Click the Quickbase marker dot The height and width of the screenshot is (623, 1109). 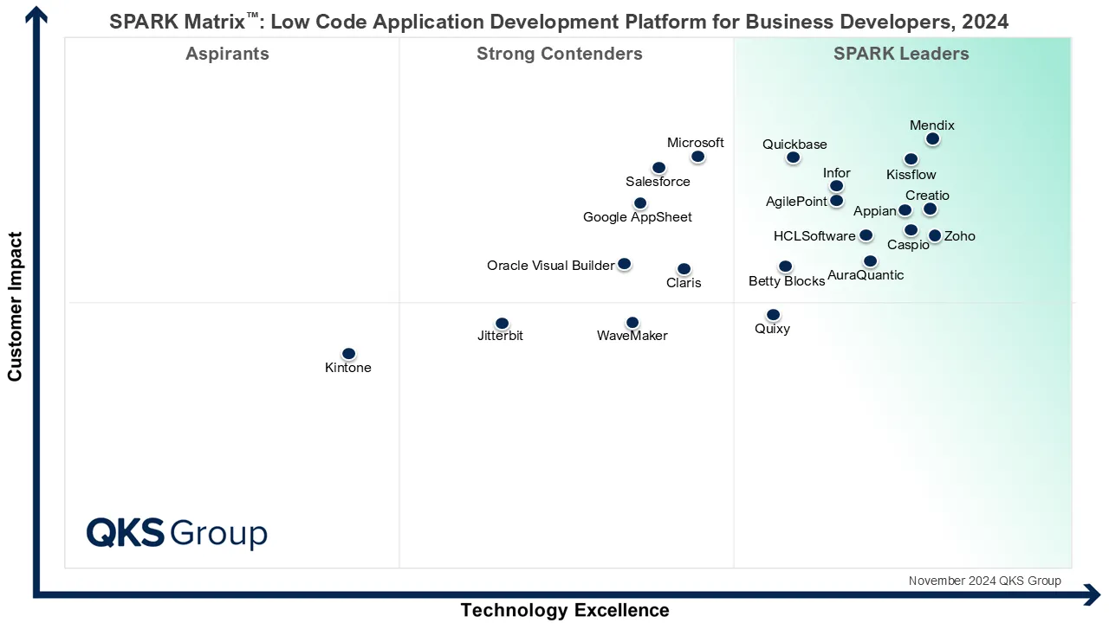pos(793,157)
